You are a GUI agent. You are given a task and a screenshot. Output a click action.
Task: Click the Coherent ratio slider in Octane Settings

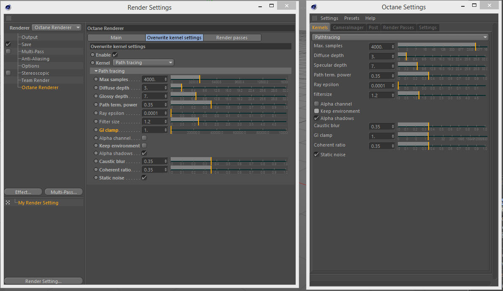tap(443, 146)
